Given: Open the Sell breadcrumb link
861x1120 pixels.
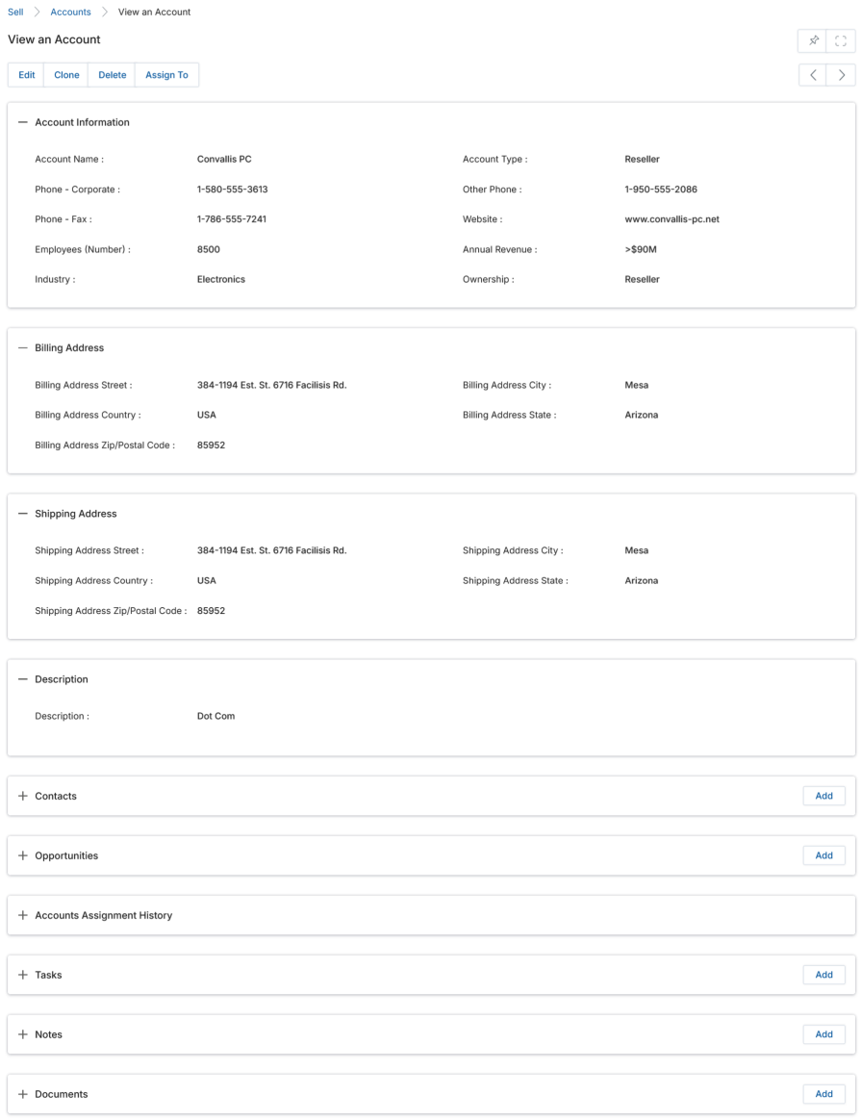Looking at the screenshot, I should coord(15,13).
